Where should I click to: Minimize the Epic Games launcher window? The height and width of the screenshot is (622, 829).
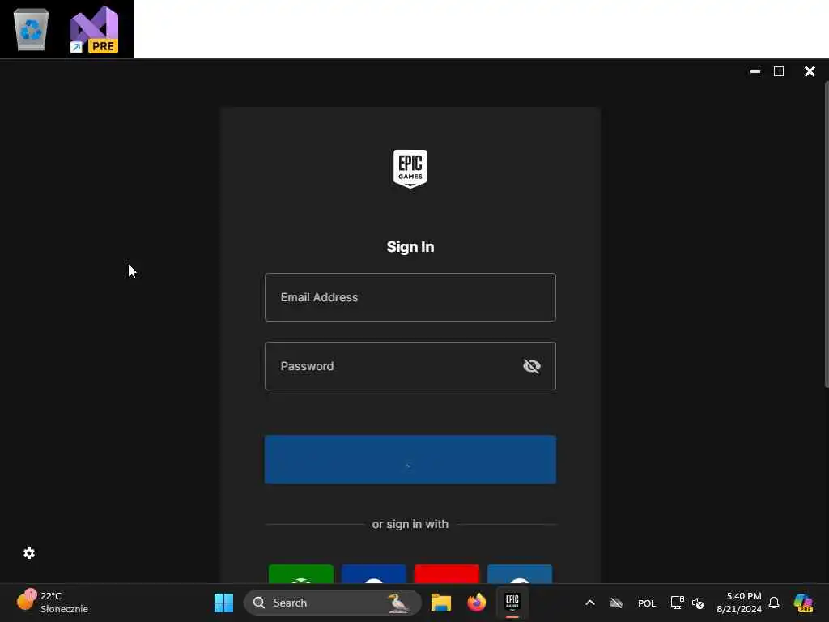point(755,71)
